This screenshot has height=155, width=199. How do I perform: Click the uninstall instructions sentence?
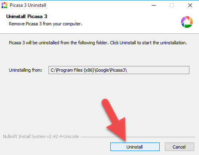click(98, 43)
